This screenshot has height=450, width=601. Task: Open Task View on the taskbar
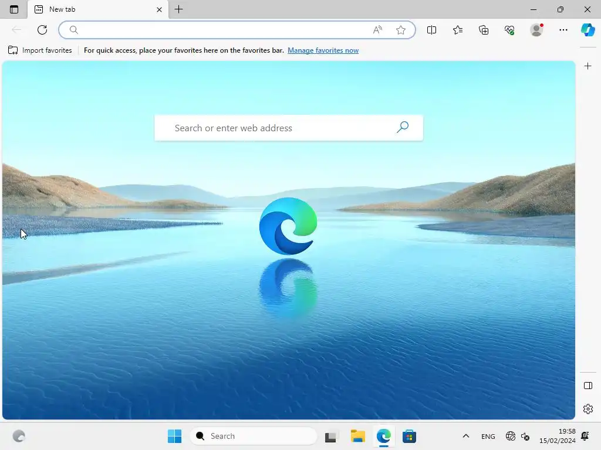[331, 436]
